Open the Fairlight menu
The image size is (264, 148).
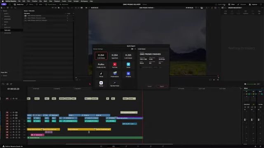(76, 1)
